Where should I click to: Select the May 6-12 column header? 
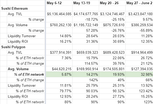59,3
